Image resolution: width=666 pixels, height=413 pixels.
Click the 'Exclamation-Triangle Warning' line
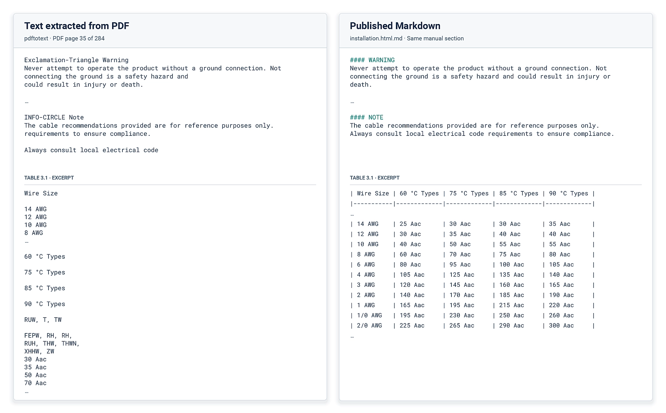tap(77, 60)
